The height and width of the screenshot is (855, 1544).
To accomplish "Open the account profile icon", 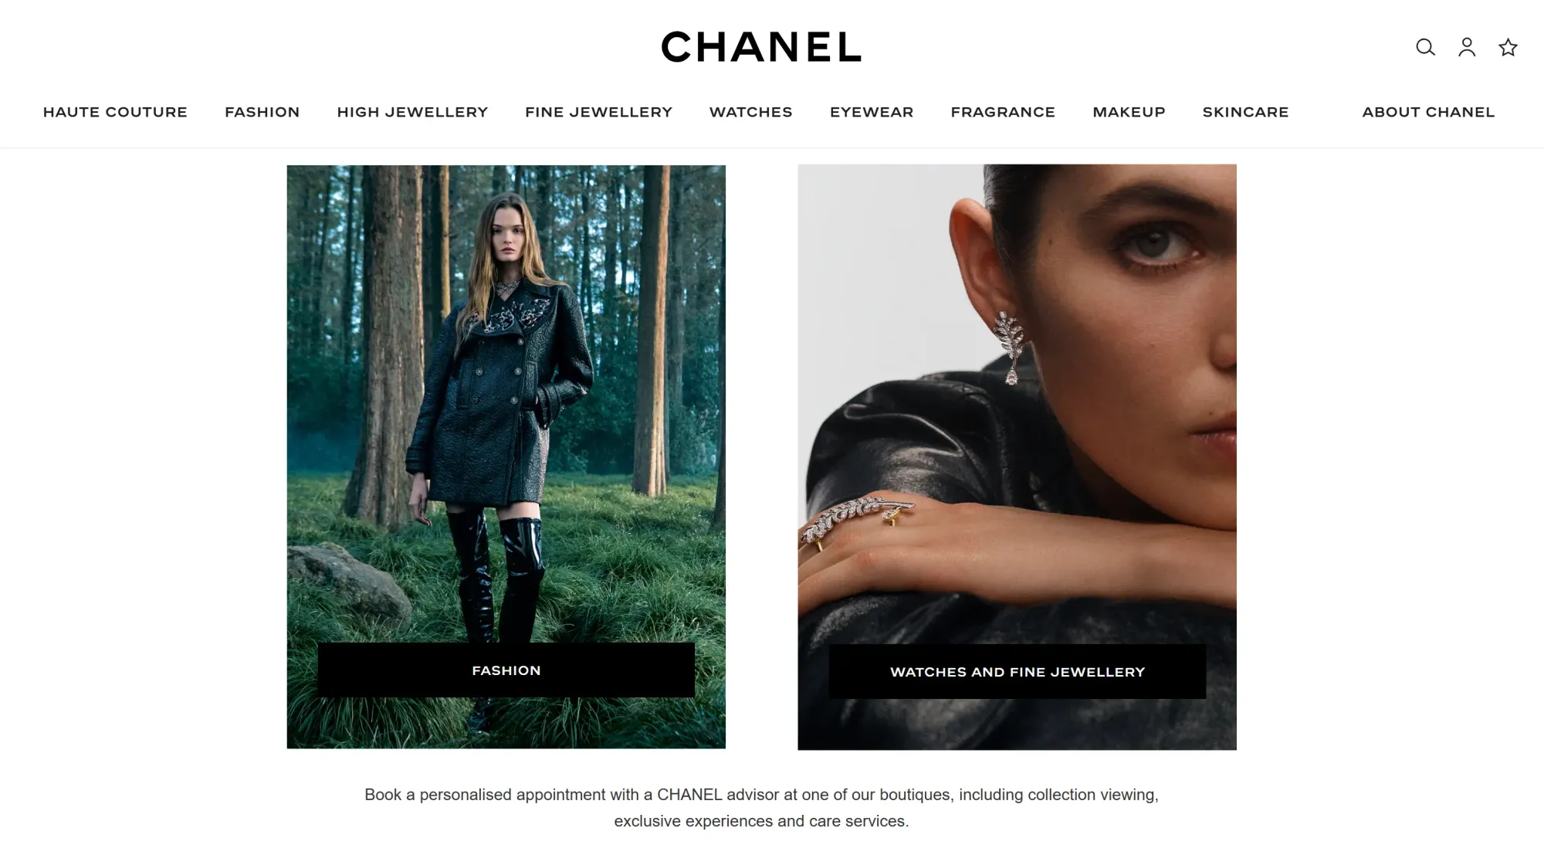I will (1467, 47).
